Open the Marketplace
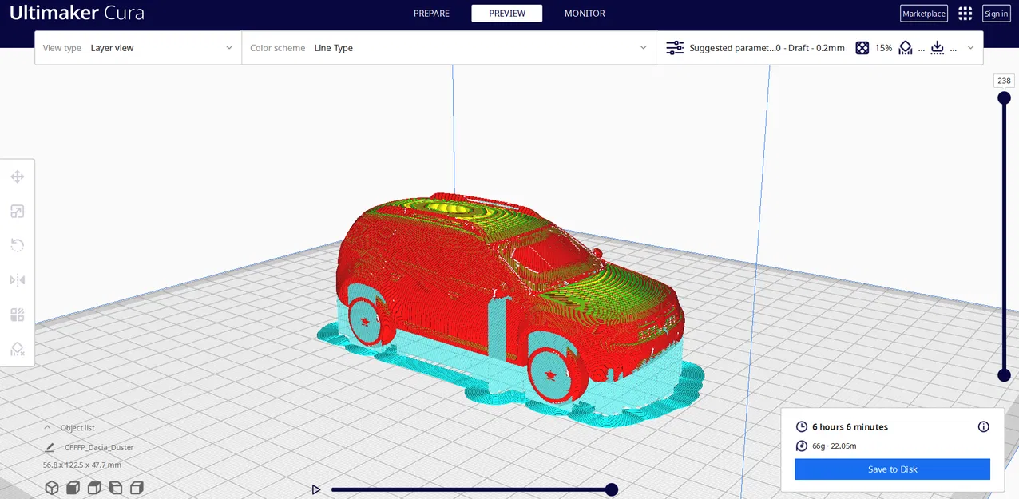The width and height of the screenshot is (1019, 499). click(x=923, y=13)
